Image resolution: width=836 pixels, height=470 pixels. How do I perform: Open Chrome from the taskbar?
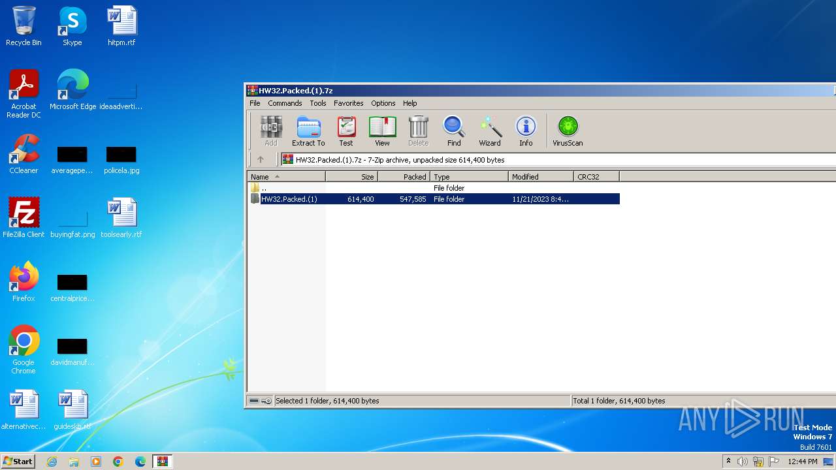click(118, 462)
